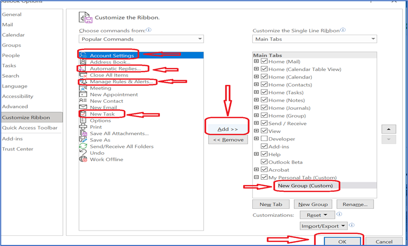The height and width of the screenshot is (246, 408).
Task: Toggle the View tab checkbox
Action: pos(265,131)
